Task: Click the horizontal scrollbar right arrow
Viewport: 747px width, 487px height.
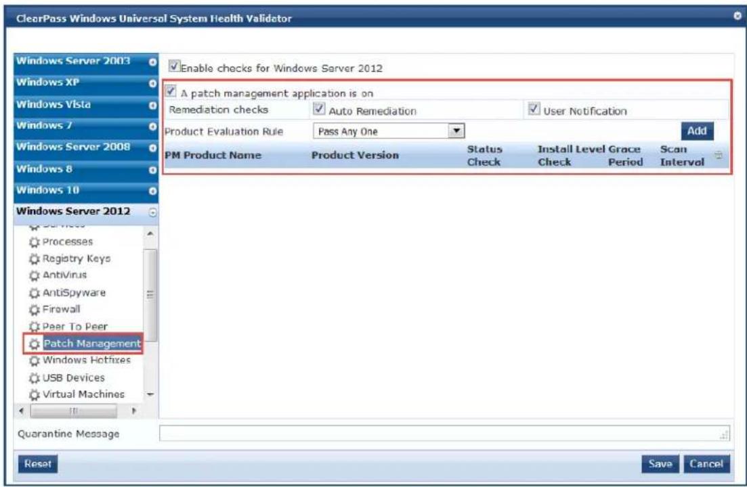Action: tap(134, 411)
